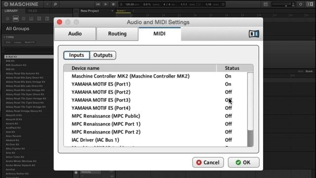Viewport: 316px width, 178px height.
Task: Switch to the Routing tab in settings
Action: click(118, 34)
